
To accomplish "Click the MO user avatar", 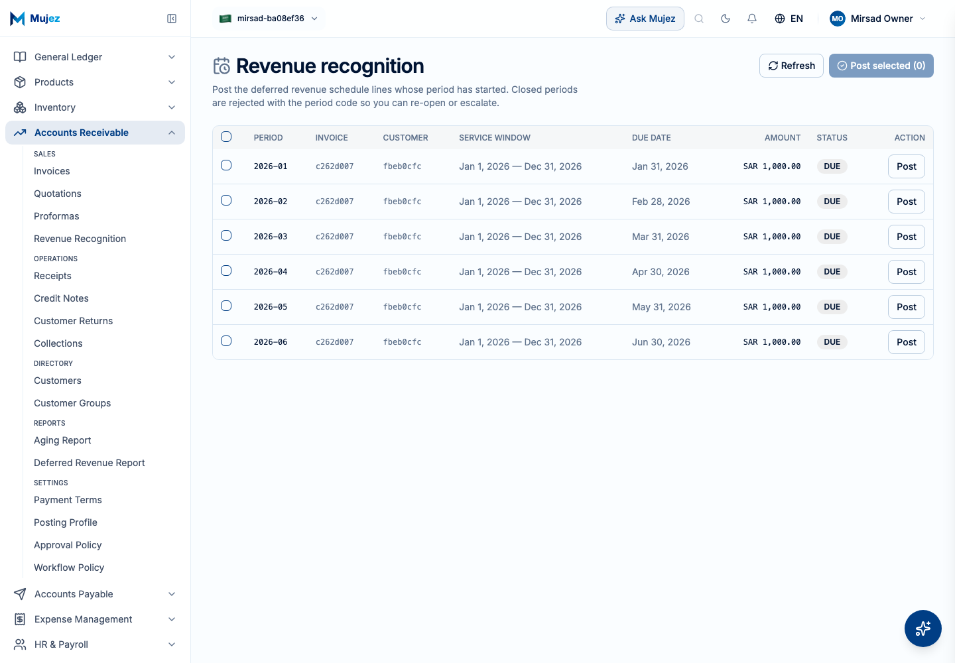I will [x=838, y=19].
